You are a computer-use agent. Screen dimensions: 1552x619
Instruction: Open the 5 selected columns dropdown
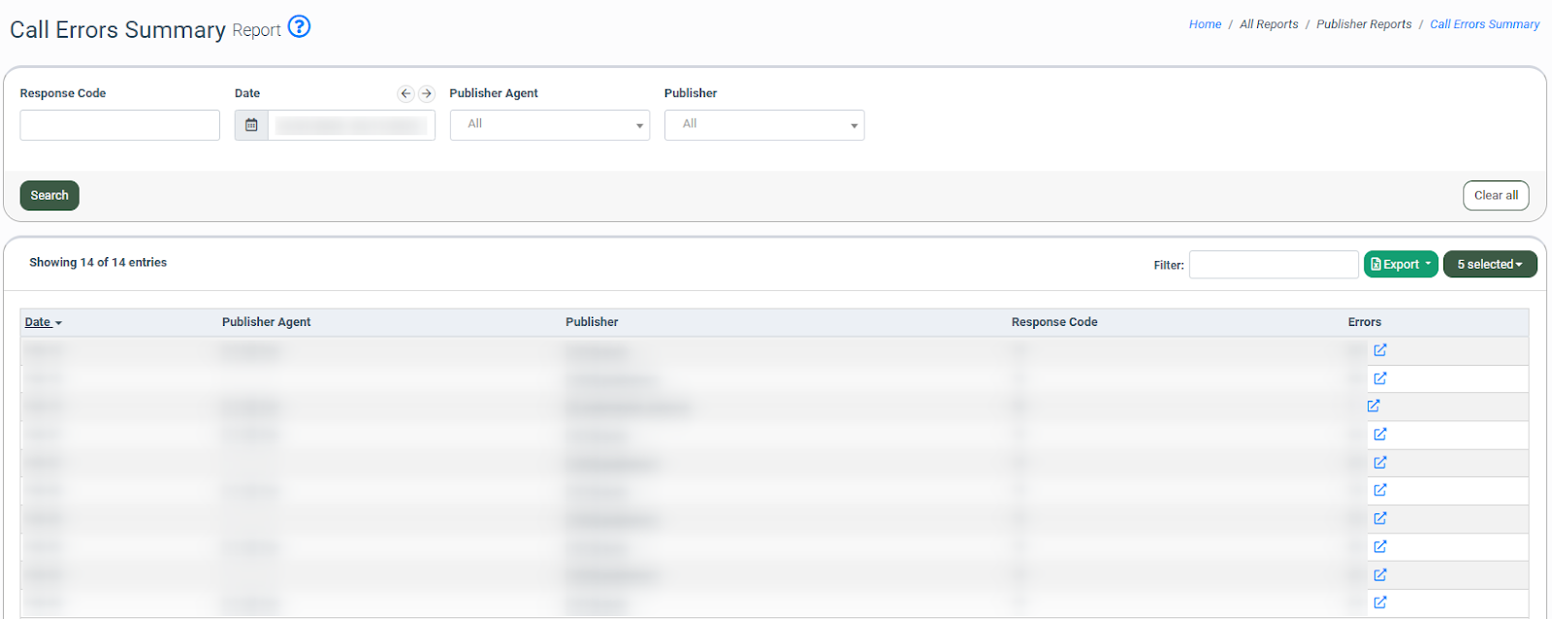[1489, 264]
